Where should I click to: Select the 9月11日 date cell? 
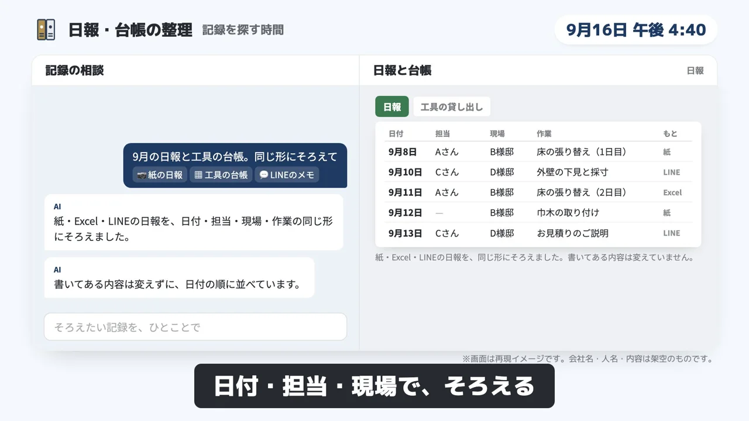click(405, 192)
